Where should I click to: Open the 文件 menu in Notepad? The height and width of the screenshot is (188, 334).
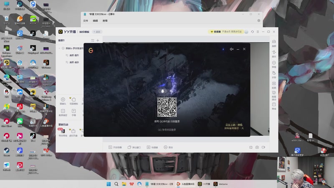tap(86, 20)
